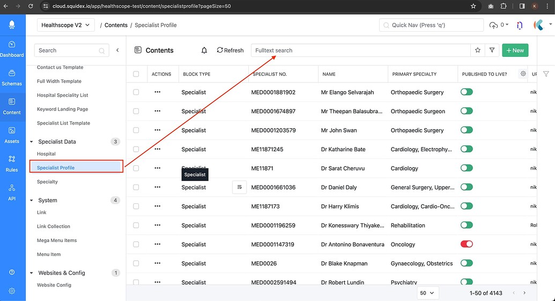Save search query with star icon

(477, 50)
